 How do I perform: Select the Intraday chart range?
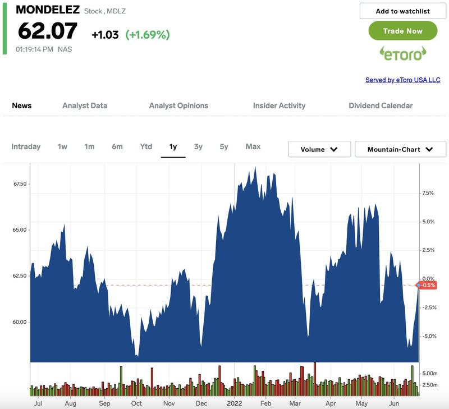26,146
